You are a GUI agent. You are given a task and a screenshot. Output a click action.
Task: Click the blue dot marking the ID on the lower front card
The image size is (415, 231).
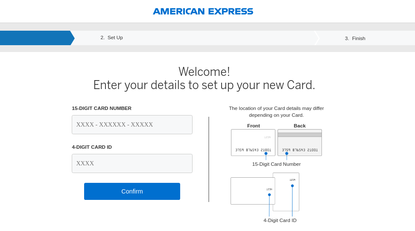[x=269, y=195]
